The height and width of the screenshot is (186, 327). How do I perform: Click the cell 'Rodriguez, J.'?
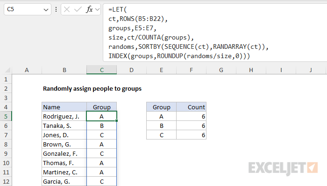tap(64, 116)
